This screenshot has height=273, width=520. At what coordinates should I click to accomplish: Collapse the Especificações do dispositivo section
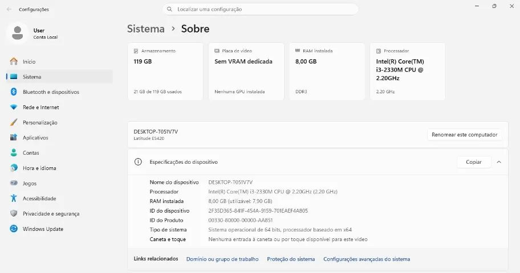[499, 162]
